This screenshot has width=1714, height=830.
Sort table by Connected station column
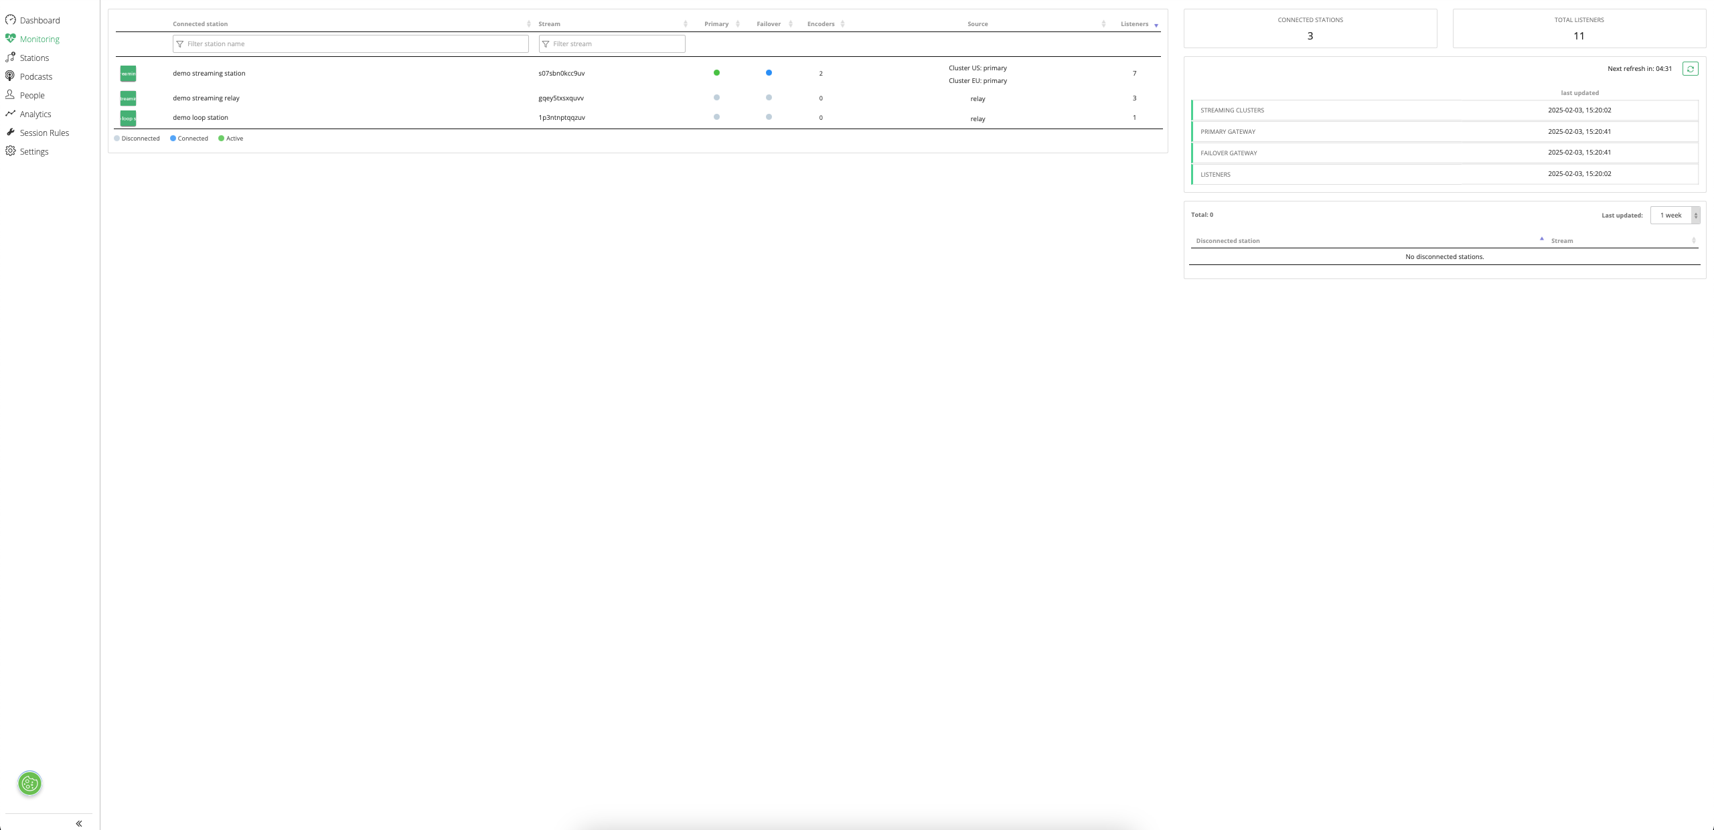point(200,24)
